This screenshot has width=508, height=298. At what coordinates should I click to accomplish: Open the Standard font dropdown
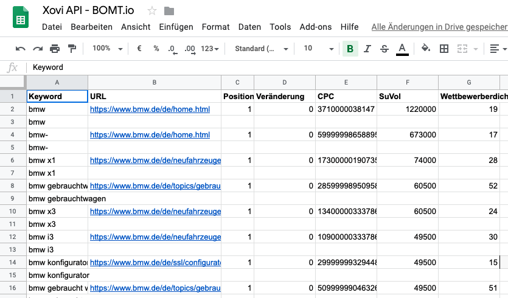[x=261, y=49]
